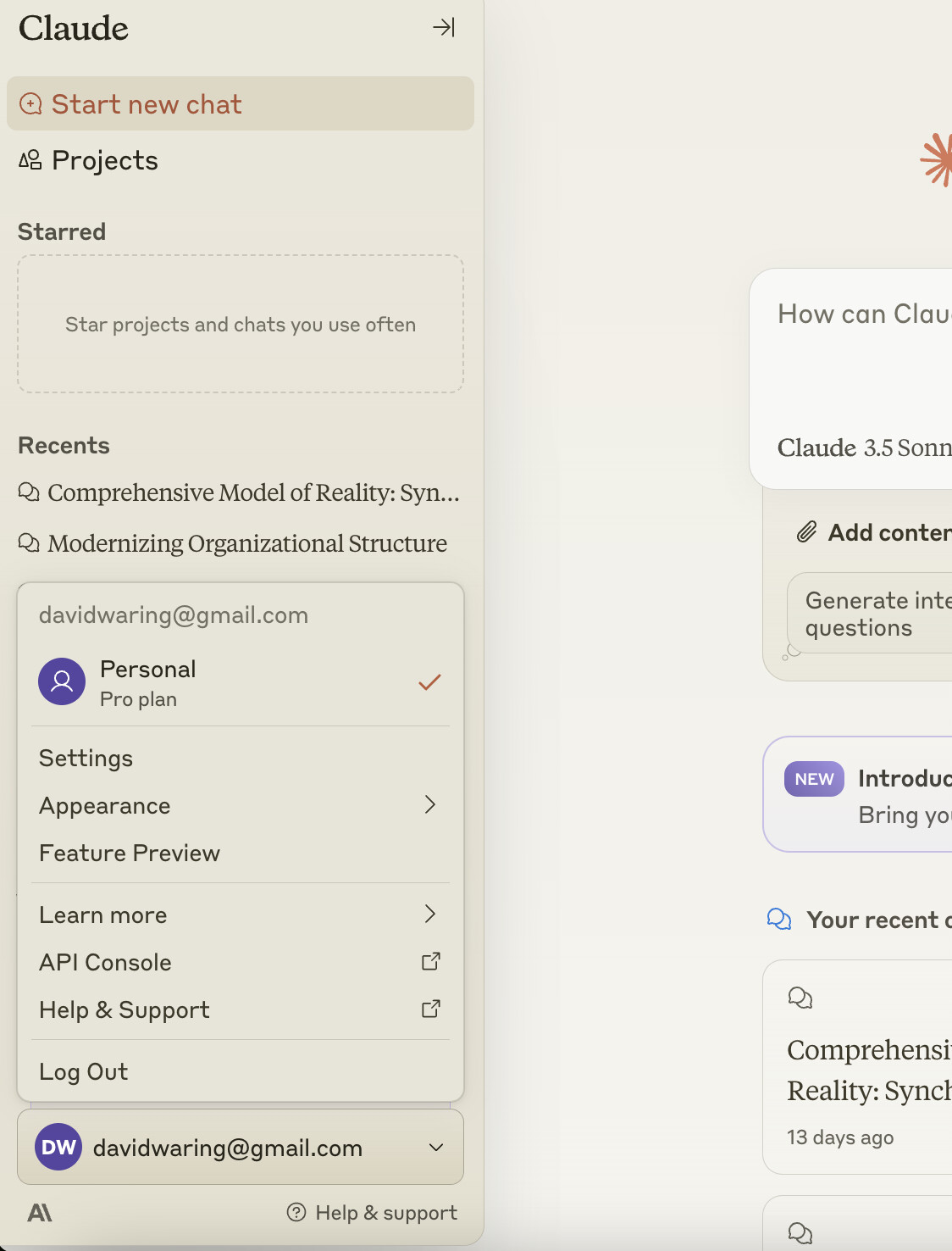Click the Recents heading
Screen dimensions: 952x1251
click(64, 445)
